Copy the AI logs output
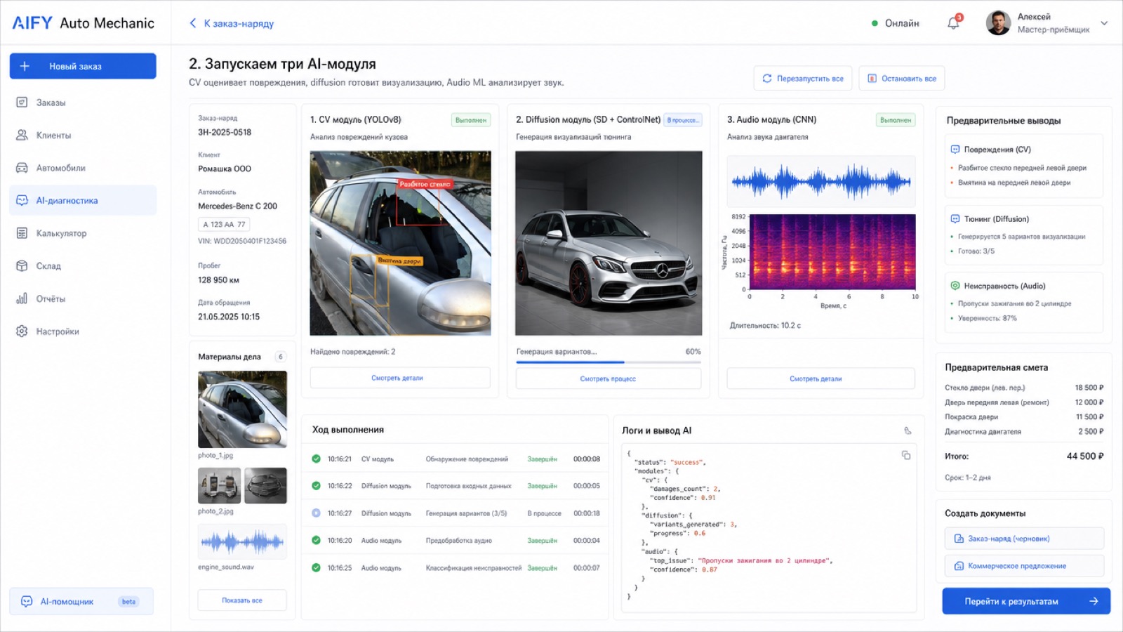This screenshot has height=632, width=1123. click(x=906, y=455)
